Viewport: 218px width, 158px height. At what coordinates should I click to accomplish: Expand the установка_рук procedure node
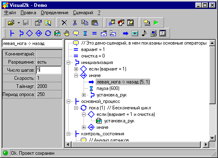coord(84,95)
